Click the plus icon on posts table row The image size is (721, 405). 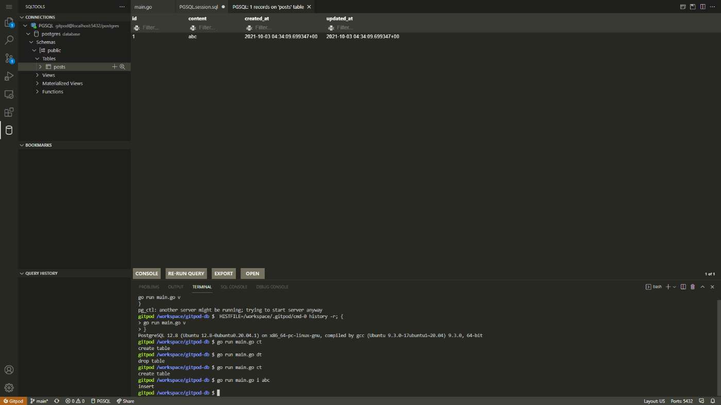pyautogui.click(x=115, y=67)
